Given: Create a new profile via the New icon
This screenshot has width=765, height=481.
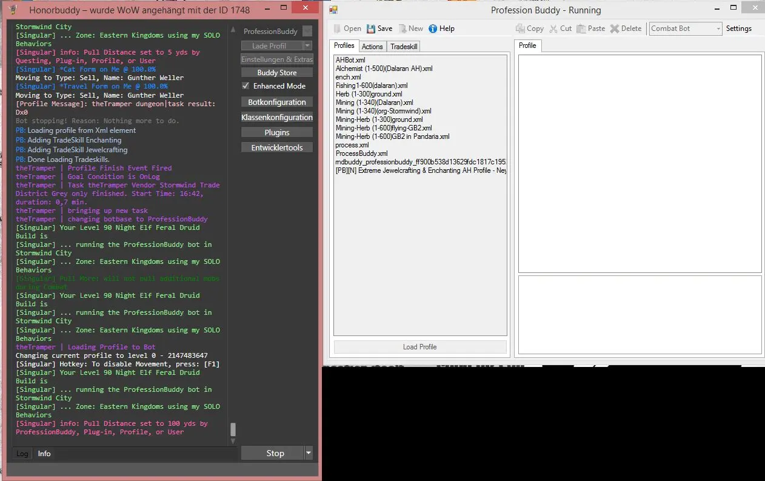Looking at the screenshot, I should click(x=403, y=29).
